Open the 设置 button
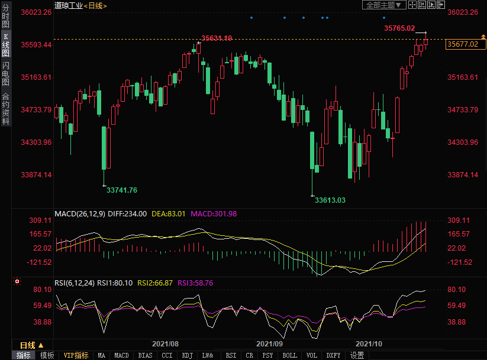This screenshot has width=487, height=360. pyautogui.click(x=357, y=355)
